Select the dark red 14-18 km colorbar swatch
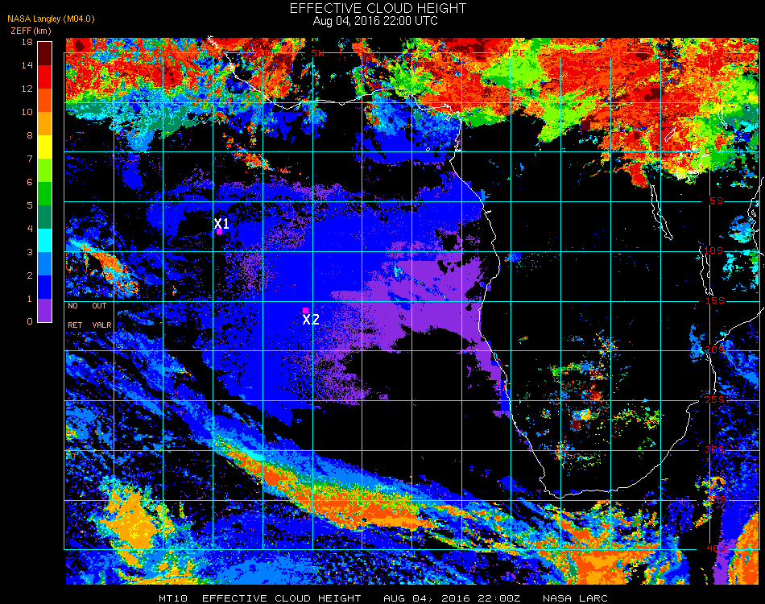765x604 pixels. (x=45, y=54)
